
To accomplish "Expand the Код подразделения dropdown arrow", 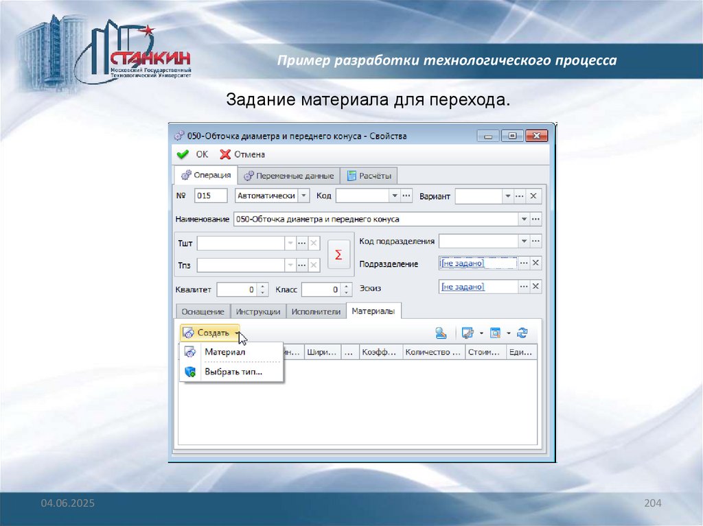I will click(x=524, y=241).
